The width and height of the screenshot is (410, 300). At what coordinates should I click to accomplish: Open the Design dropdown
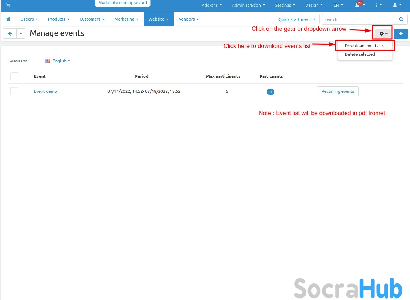[314, 5]
